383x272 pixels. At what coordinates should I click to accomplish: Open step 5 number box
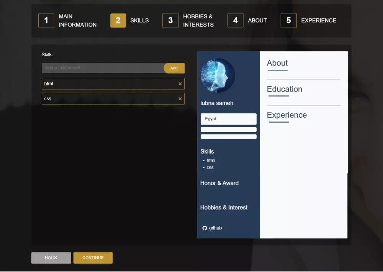(x=288, y=21)
